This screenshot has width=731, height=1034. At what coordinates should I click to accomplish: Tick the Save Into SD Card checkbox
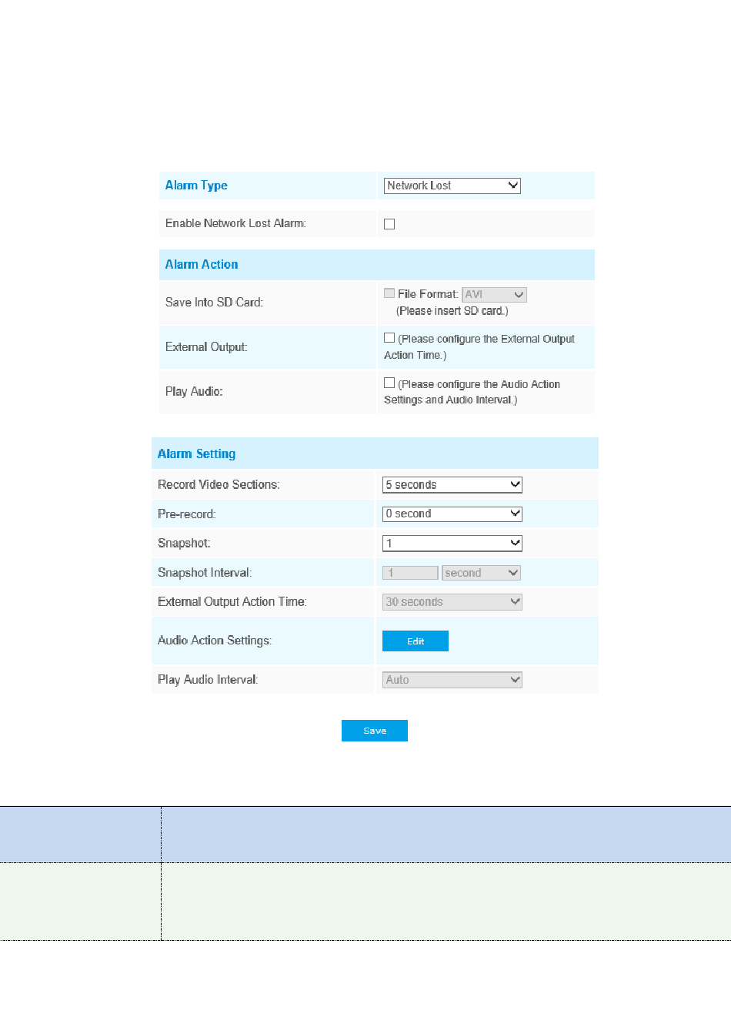tap(389, 293)
